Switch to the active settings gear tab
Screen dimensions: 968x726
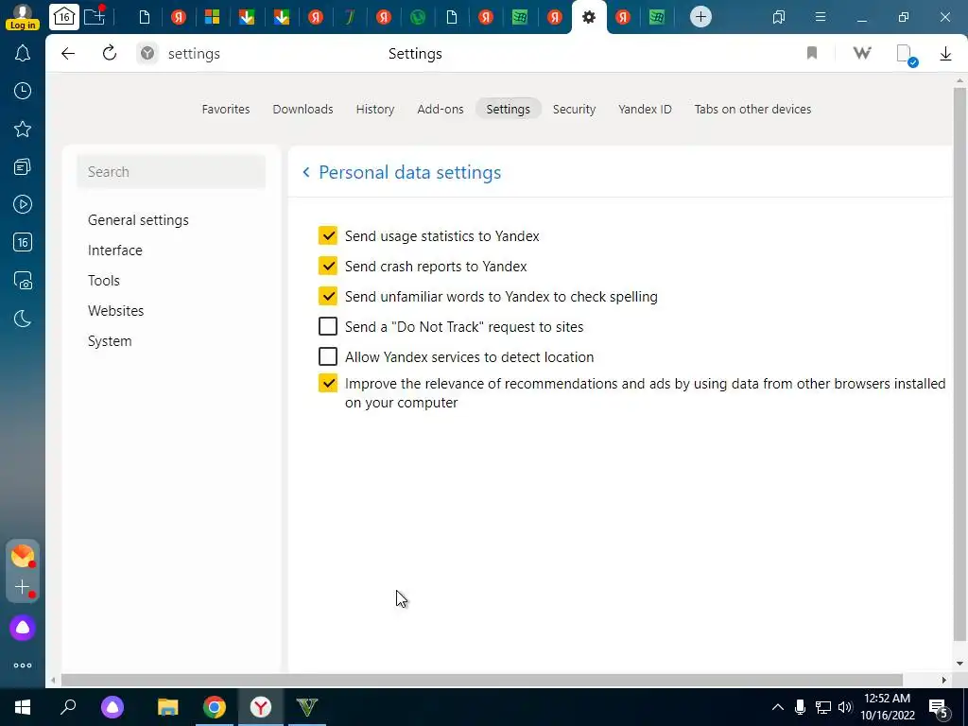pos(589,17)
